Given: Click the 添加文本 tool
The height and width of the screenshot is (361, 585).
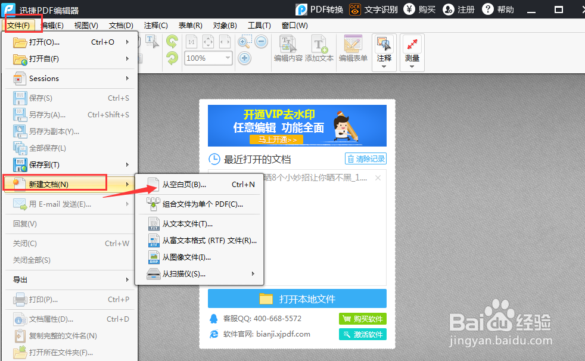Looking at the screenshot, I should coord(319,48).
